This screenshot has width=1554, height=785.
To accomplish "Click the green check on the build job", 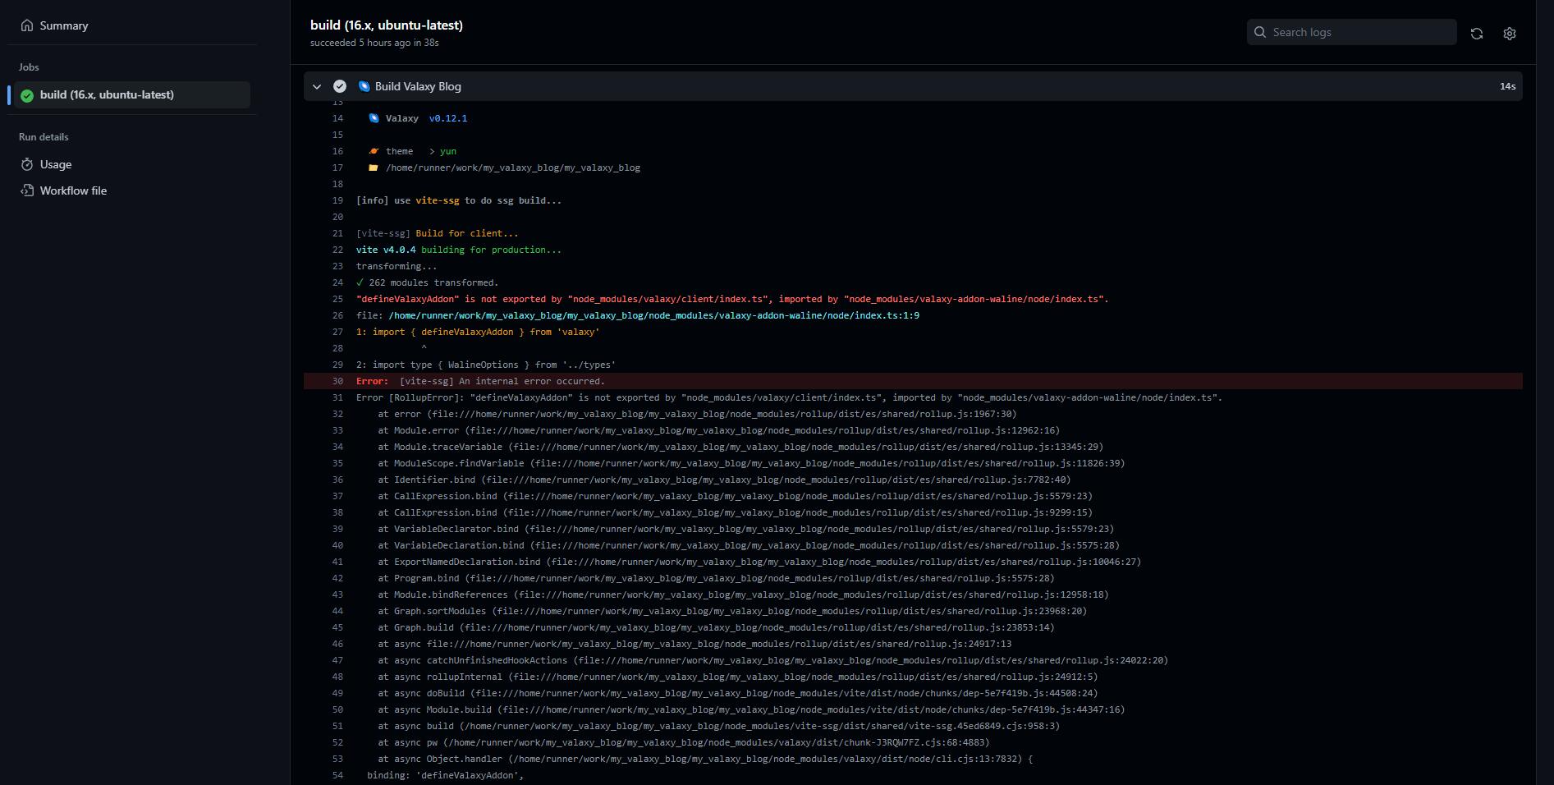I will point(27,94).
